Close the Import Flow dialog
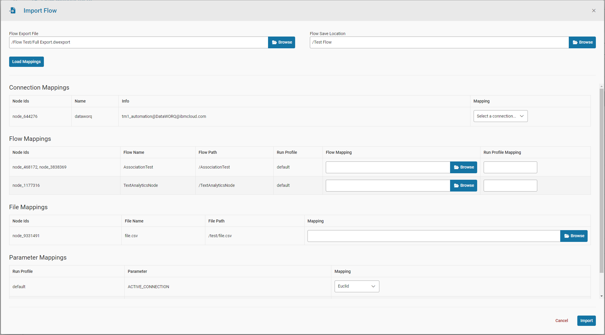This screenshot has height=335, width=605. (x=594, y=11)
